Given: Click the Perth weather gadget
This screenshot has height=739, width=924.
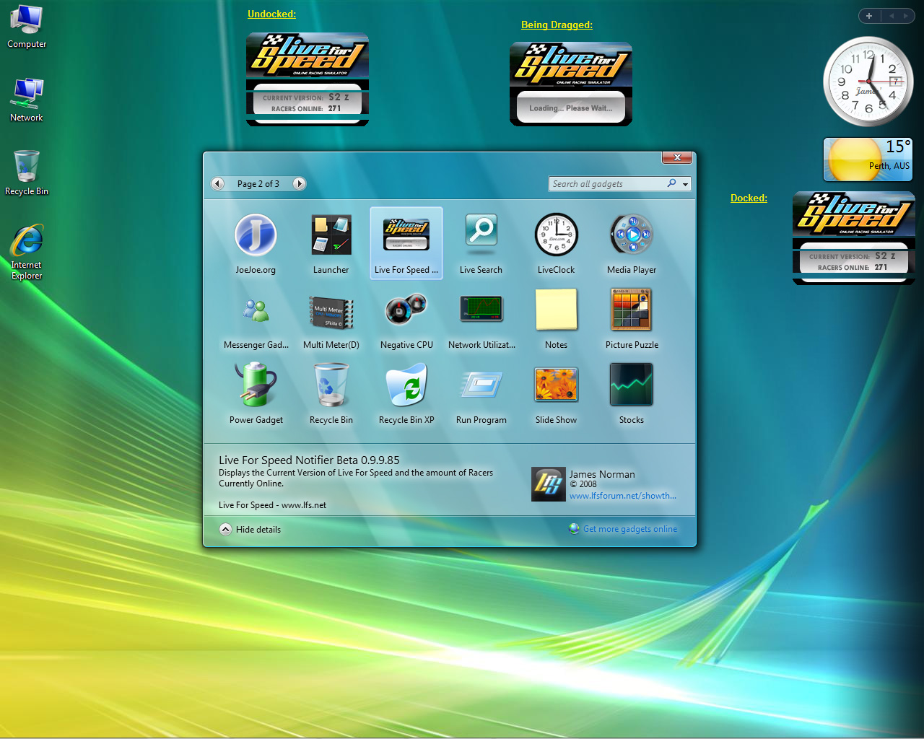Looking at the screenshot, I should pos(868,159).
